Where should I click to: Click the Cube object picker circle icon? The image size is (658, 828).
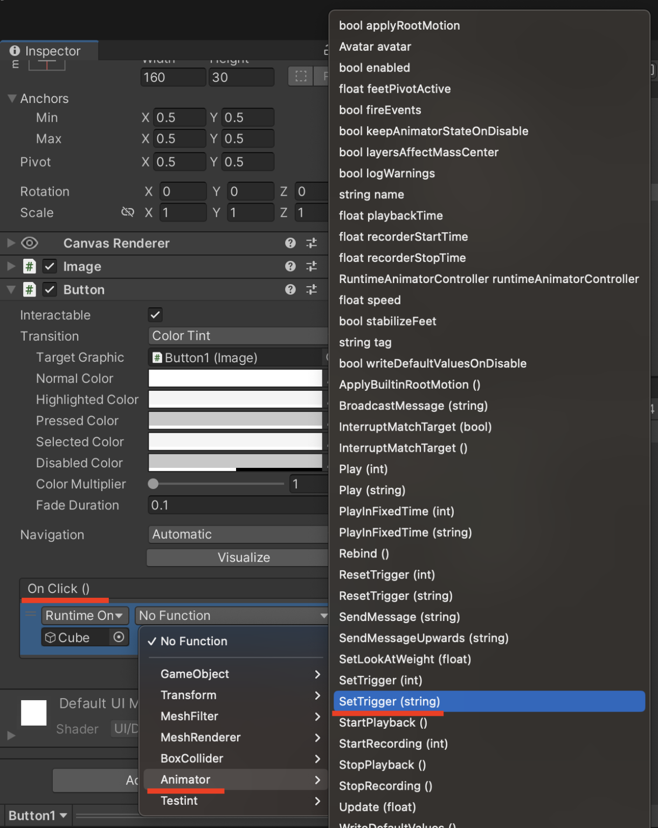pos(119,637)
